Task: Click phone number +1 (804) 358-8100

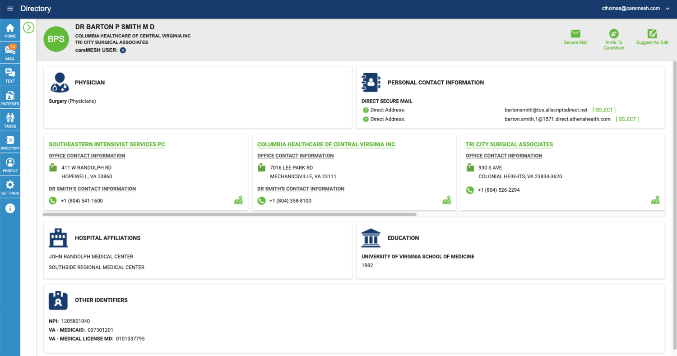Action: [x=290, y=201]
